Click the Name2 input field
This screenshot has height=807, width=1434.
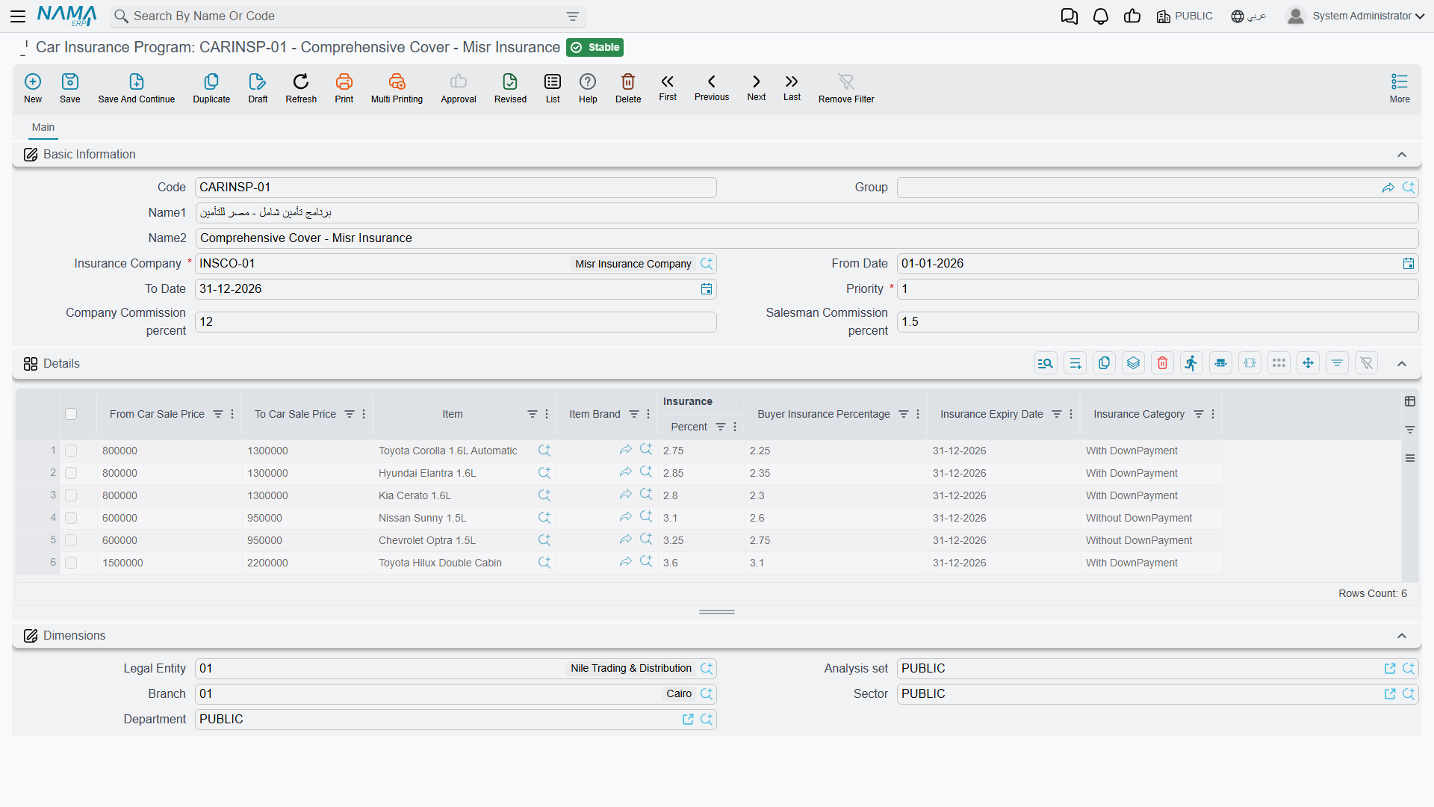807,238
